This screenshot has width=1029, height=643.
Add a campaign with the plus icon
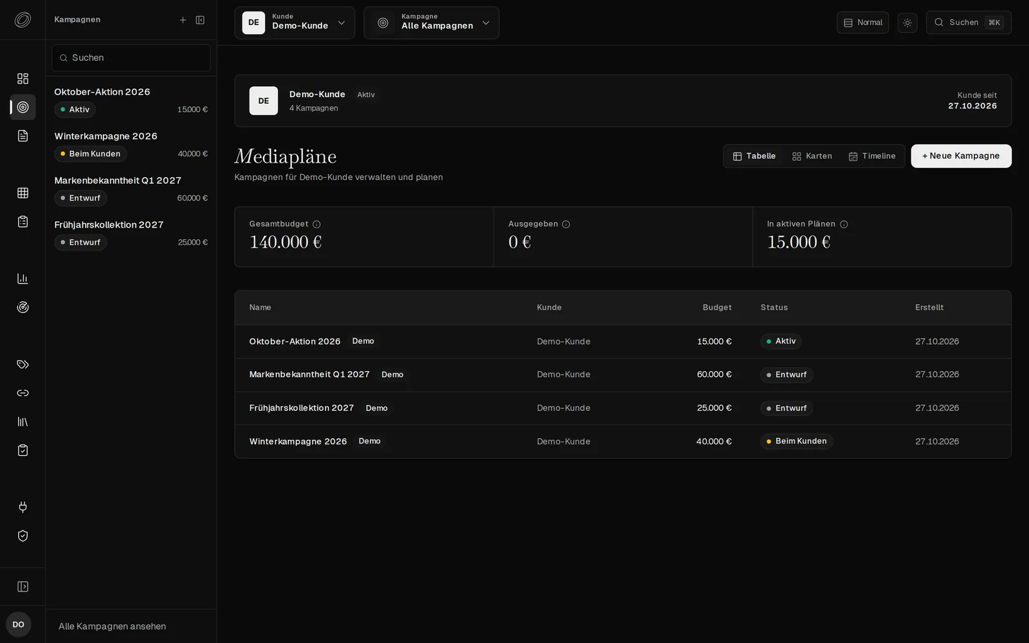coord(183,20)
